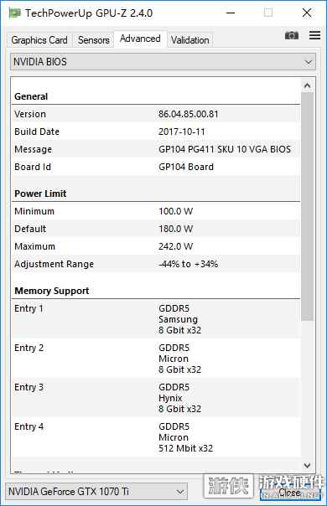Screen dimensions: 327x506
Task: Click the Build Date row
Action: click(156, 132)
